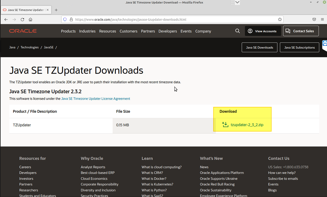Reload the current page
The width and height of the screenshot is (327, 197).
click(22, 20)
